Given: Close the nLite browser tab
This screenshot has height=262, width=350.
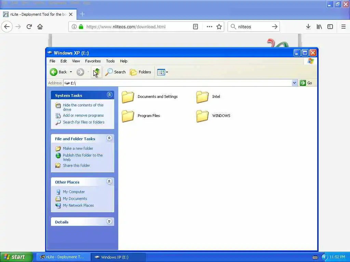Looking at the screenshot, I should [71, 14].
